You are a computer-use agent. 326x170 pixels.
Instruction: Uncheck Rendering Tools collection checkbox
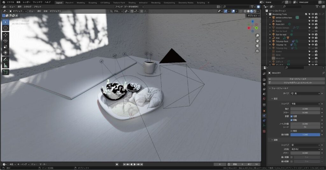pyautogui.click(x=306, y=14)
